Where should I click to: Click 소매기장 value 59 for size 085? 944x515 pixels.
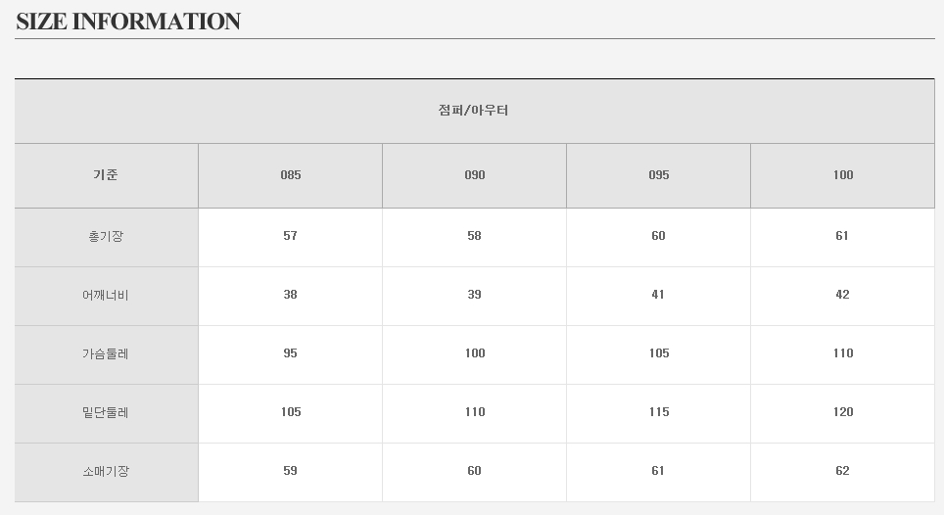[290, 471]
